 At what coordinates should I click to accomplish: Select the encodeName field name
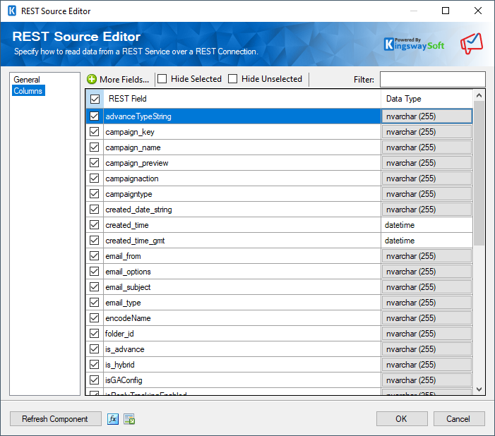(x=128, y=318)
